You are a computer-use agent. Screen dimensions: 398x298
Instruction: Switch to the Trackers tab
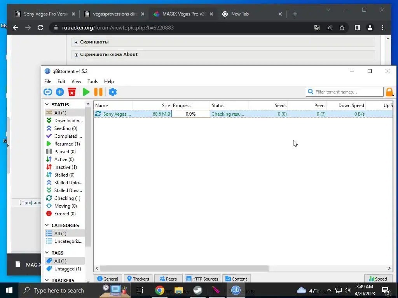pos(138,279)
